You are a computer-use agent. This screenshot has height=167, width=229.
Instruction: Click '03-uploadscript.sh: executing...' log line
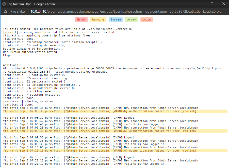[x=42, y=85]
